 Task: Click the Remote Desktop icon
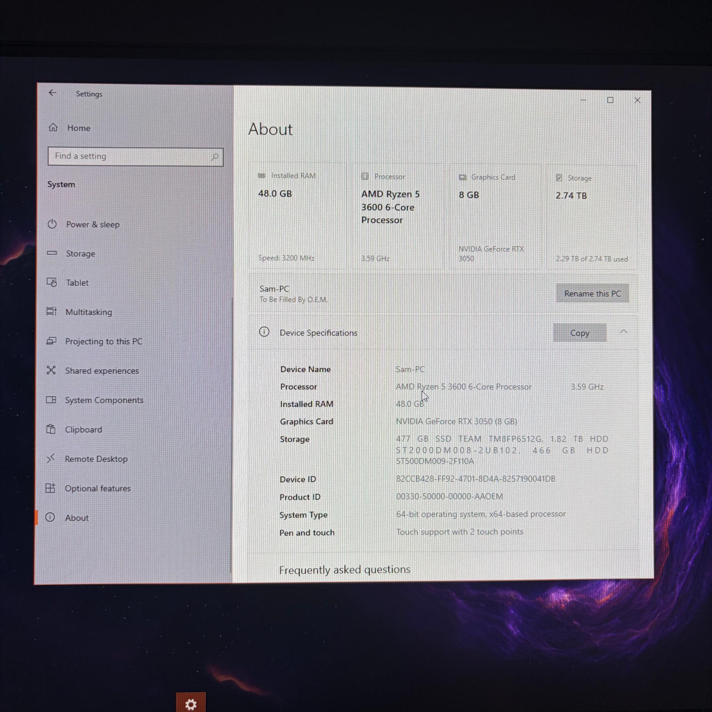click(x=50, y=459)
